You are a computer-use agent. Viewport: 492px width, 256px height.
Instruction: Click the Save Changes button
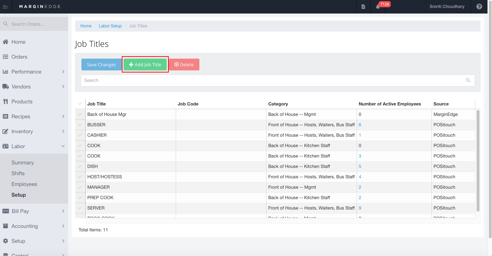102,65
